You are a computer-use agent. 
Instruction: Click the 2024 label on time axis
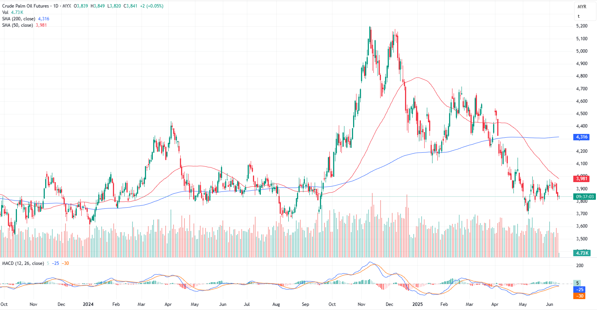(x=88, y=304)
